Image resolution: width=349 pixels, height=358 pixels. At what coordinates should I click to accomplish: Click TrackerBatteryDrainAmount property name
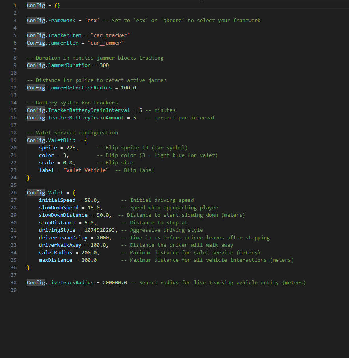pos(86,118)
